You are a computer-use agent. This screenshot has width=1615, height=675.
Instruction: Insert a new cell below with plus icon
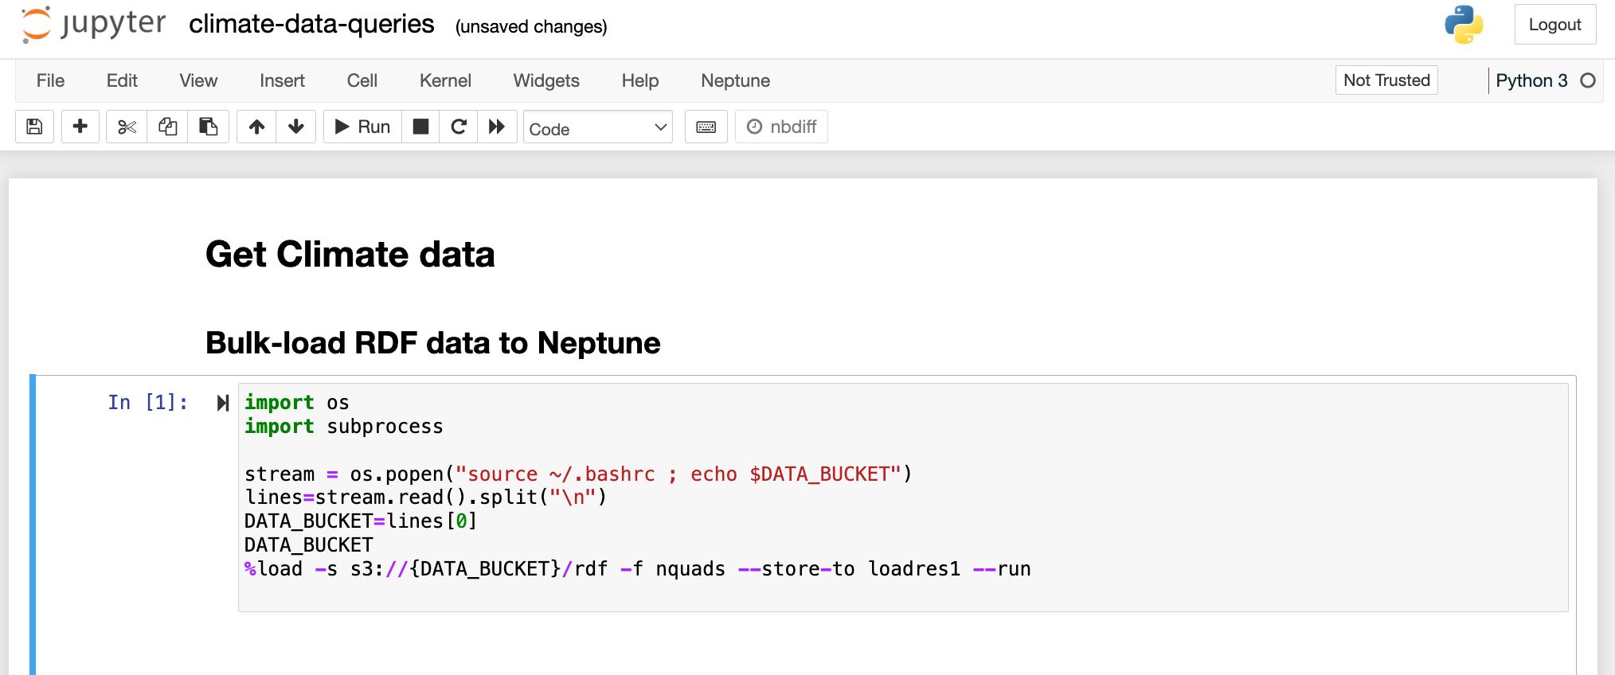80,127
